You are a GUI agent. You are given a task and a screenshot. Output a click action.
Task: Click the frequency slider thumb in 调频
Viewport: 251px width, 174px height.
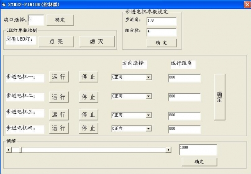click(16, 150)
